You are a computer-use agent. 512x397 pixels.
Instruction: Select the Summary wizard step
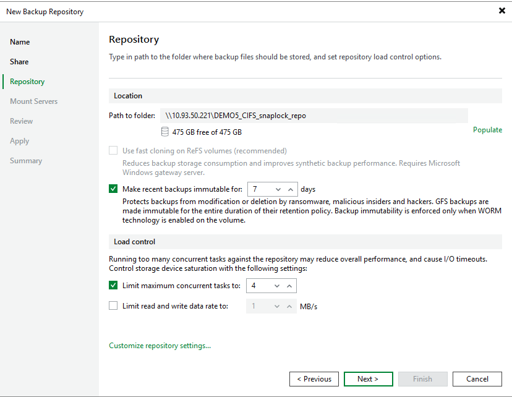pos(26,161)
